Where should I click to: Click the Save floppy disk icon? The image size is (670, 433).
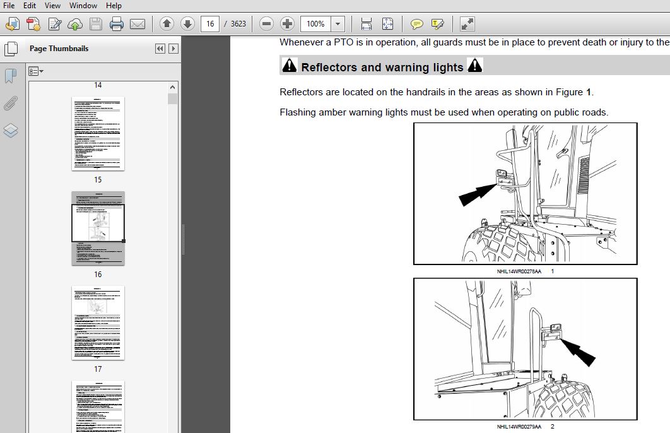(x=96, y=24)
